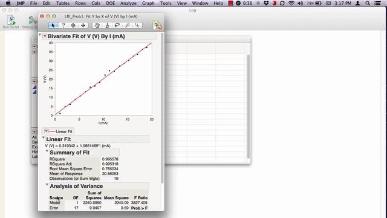Open the Apple menu

coord(8,3)
